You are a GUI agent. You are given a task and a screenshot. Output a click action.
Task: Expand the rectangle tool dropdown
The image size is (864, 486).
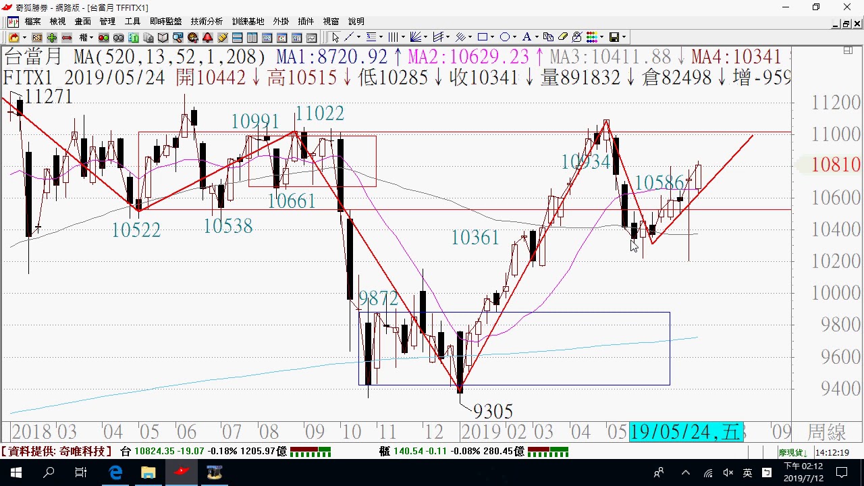492,37
